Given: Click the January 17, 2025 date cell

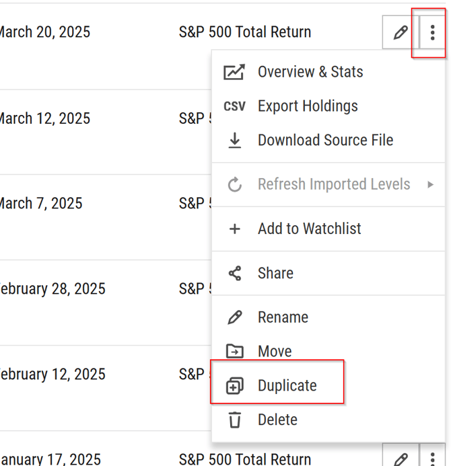Looking at the screenshot, I should pyautogui.click(x=50, y=459).
